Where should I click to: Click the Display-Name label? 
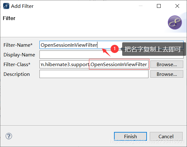19,55
